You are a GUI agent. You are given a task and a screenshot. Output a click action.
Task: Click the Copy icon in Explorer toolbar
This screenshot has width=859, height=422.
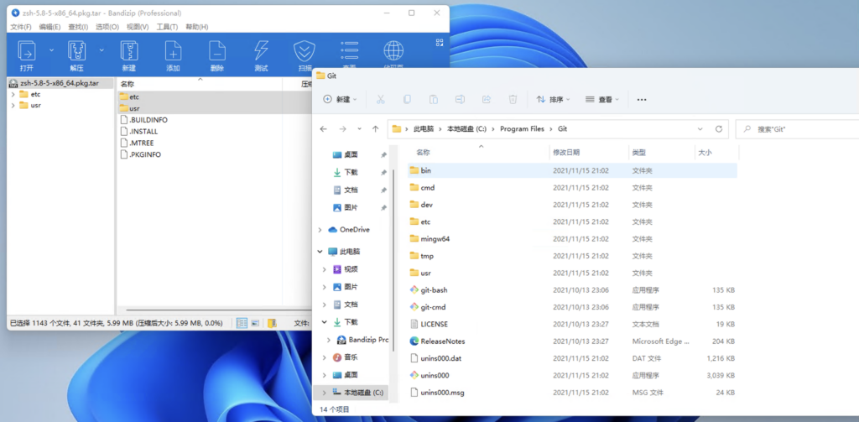[x=407, y=99]
